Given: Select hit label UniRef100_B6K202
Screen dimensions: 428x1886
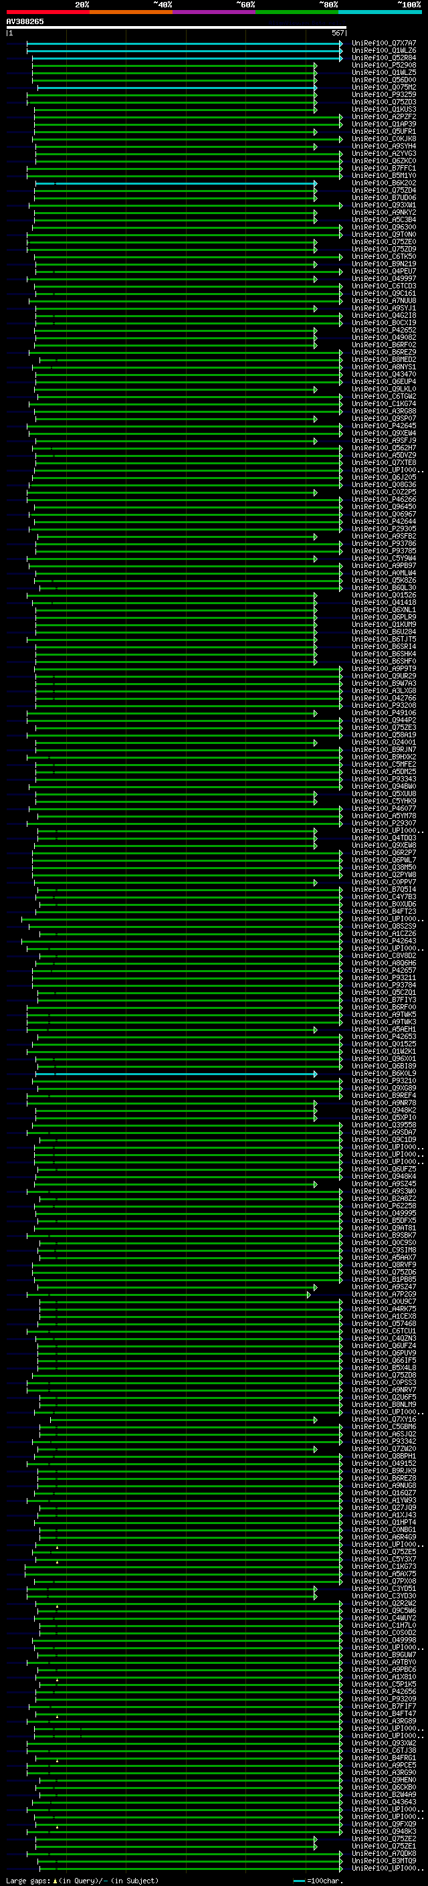Looking at the screenshot, I should pos(384,183).
